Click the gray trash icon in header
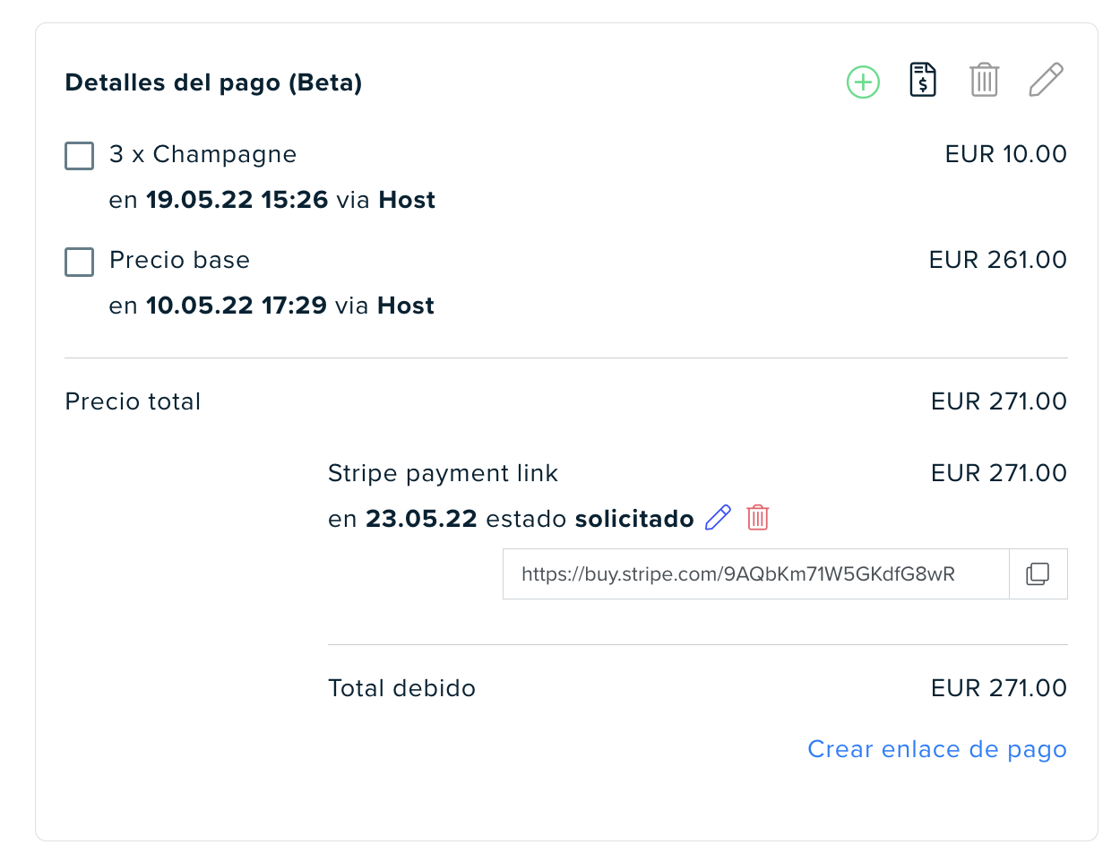 point(984,80)
